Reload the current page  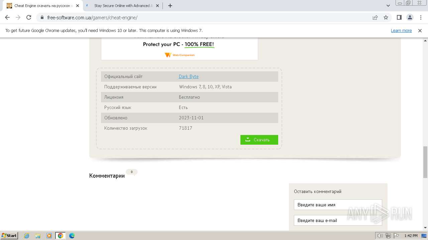(29, 18)
